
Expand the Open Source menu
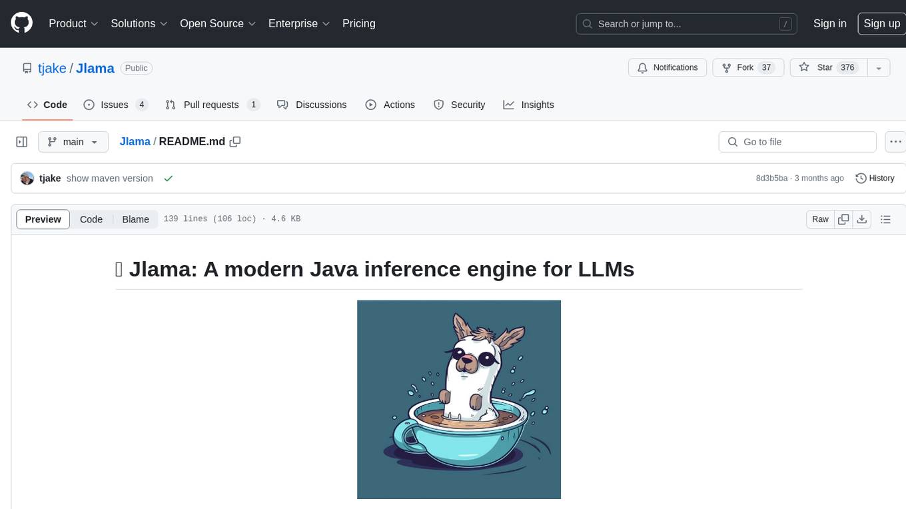click(218, 23)
